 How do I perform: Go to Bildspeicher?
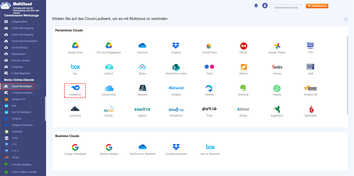click(x=18, y=54)
